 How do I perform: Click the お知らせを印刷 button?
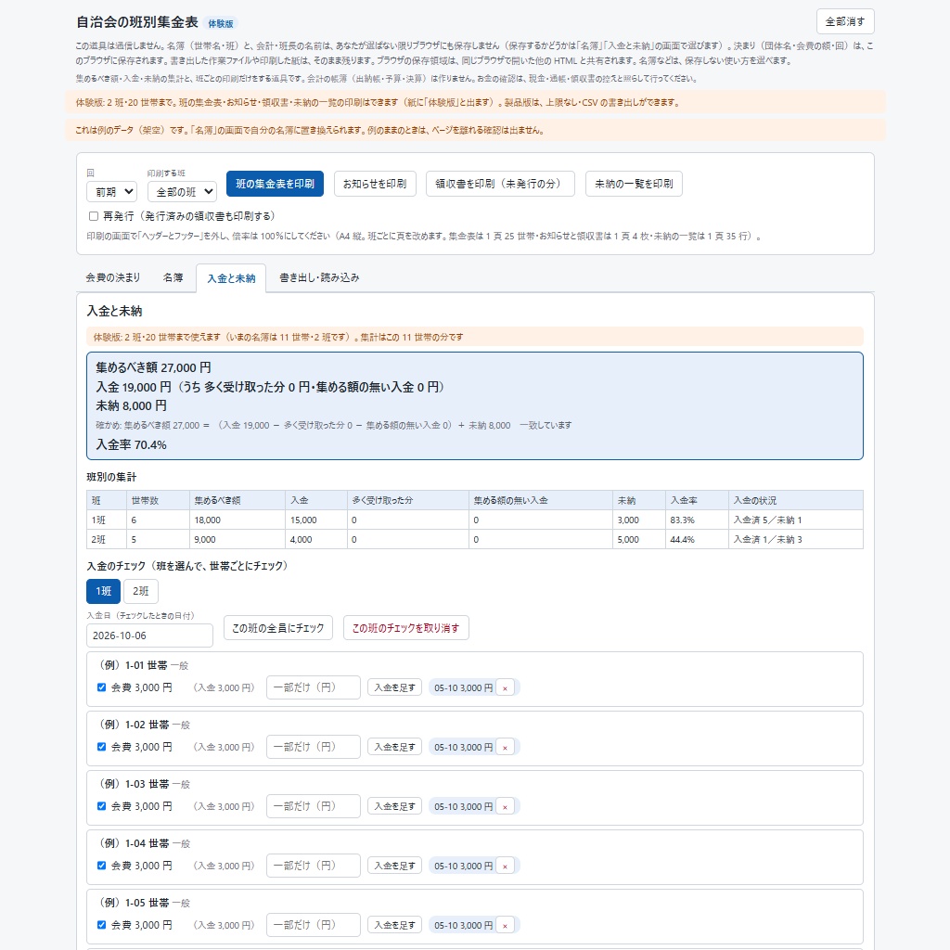[375, 184]
